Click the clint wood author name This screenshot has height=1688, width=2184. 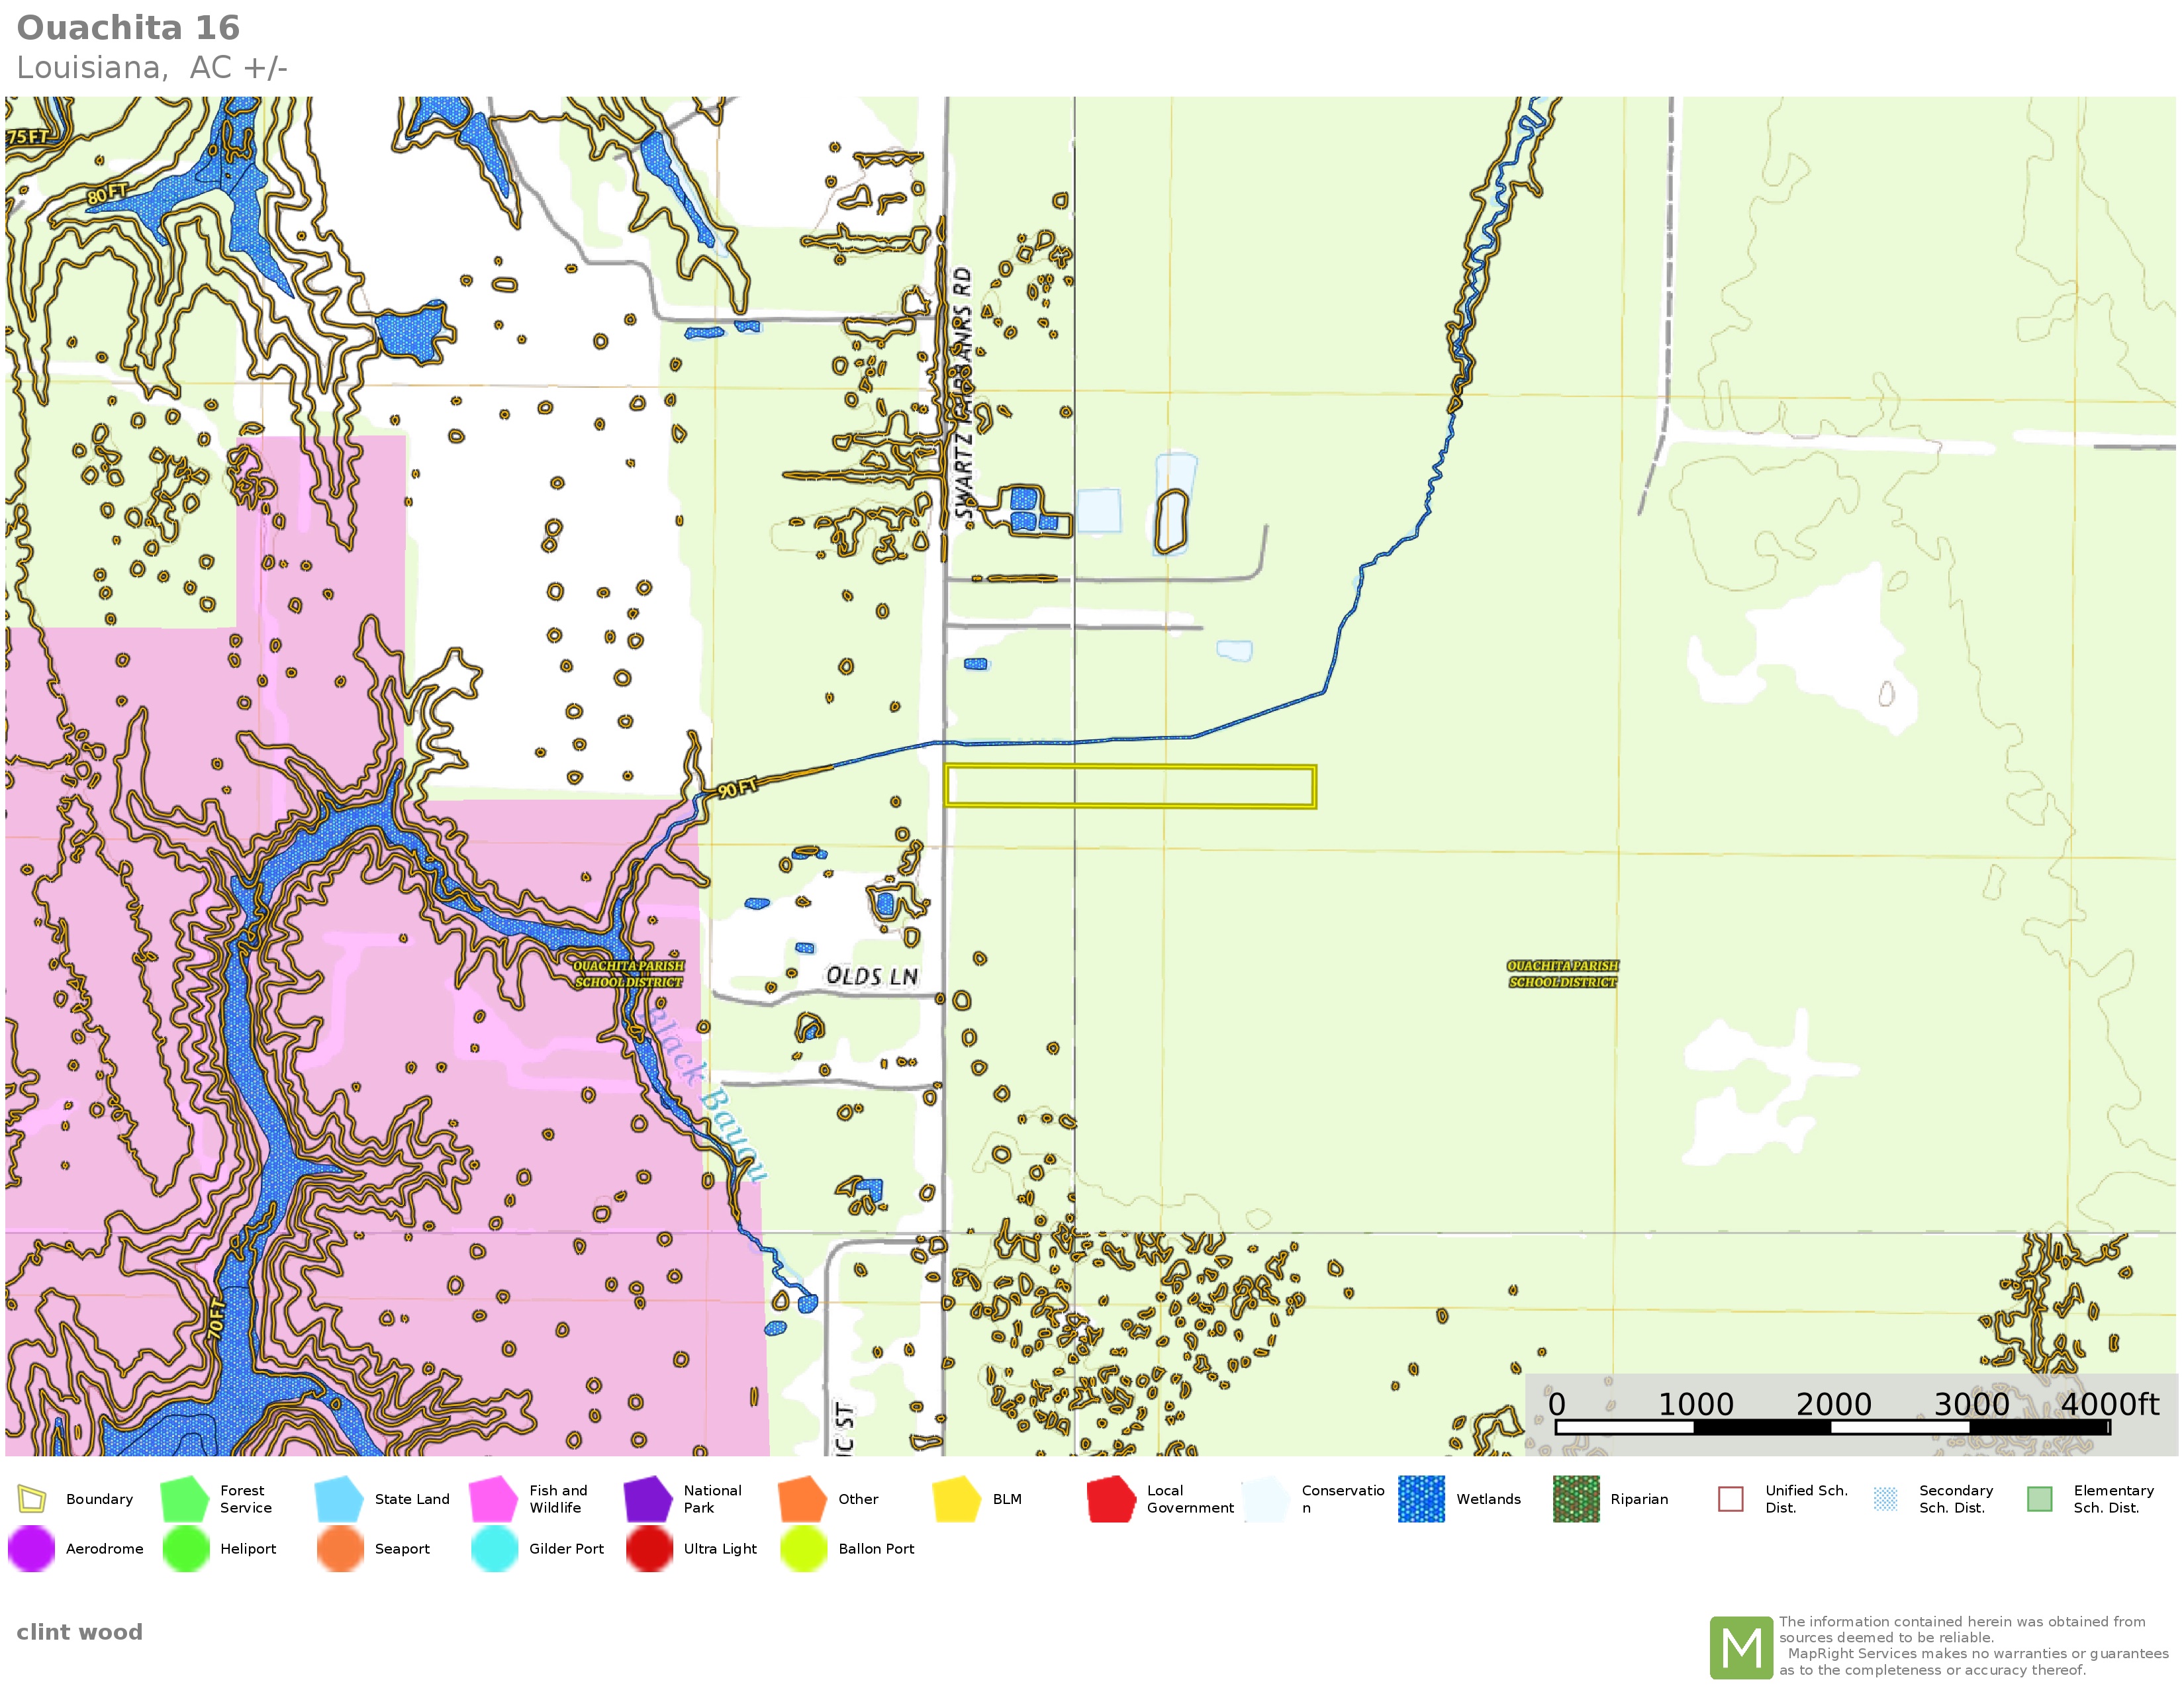[79, 1632]
